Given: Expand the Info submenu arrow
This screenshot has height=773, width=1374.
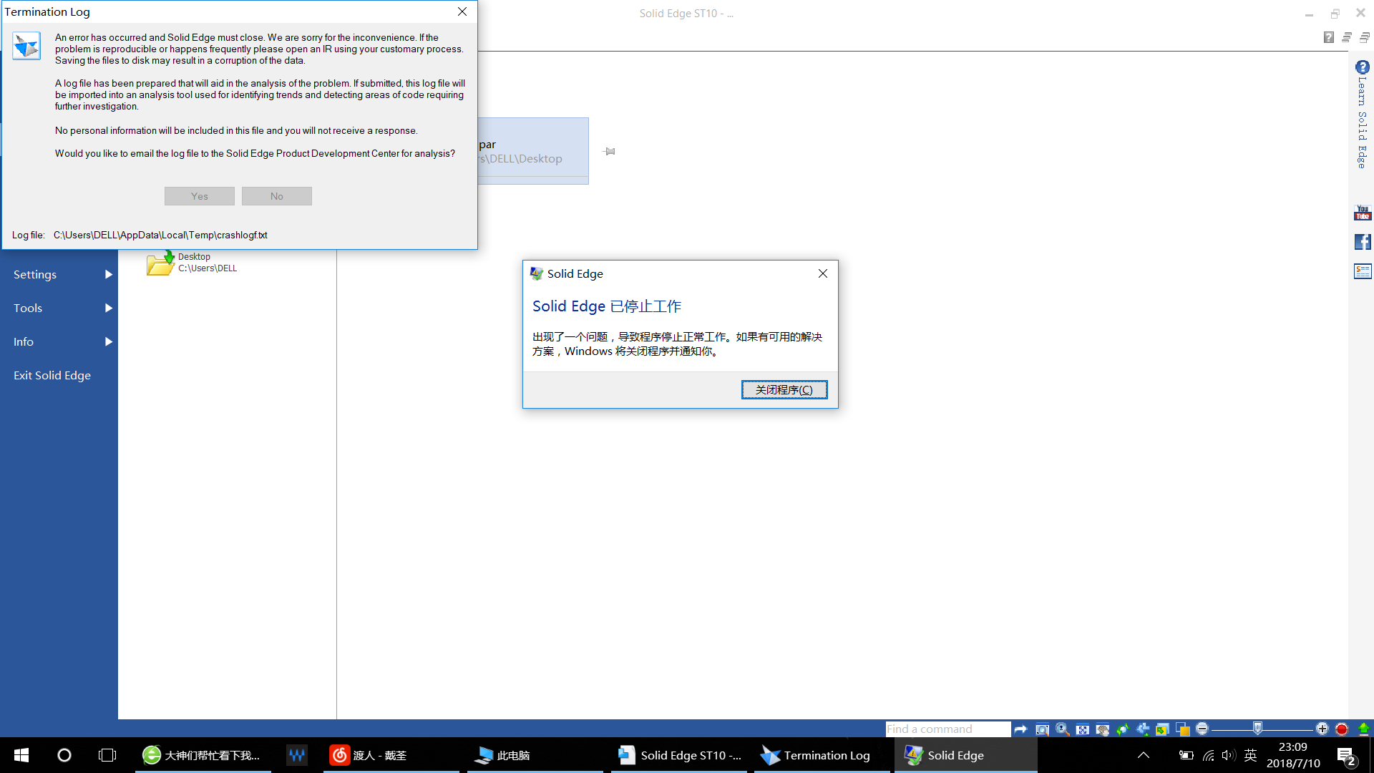Looking at the screenshot, I should pos(109,341).
